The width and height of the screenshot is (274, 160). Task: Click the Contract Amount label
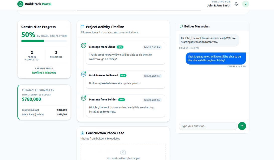[30, 110]
